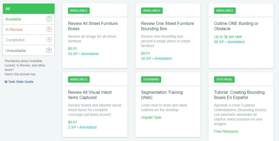Click $0.01 price on Review One Street Furniture
The image size is (279, 141).
pyautogui.click(x=145, y=53)
